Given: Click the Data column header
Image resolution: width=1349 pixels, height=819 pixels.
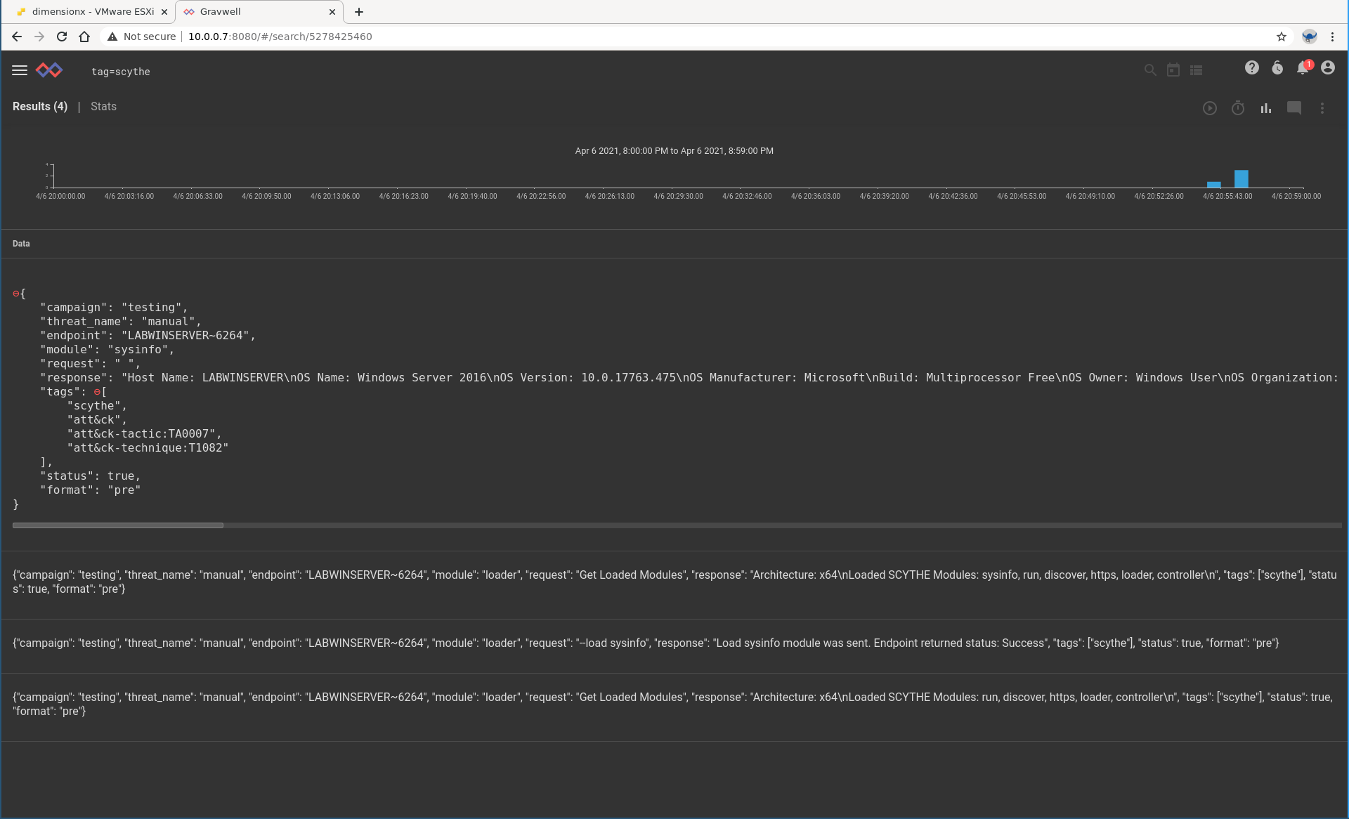Looking at the screenshot, I should click(x=21, y=244).
